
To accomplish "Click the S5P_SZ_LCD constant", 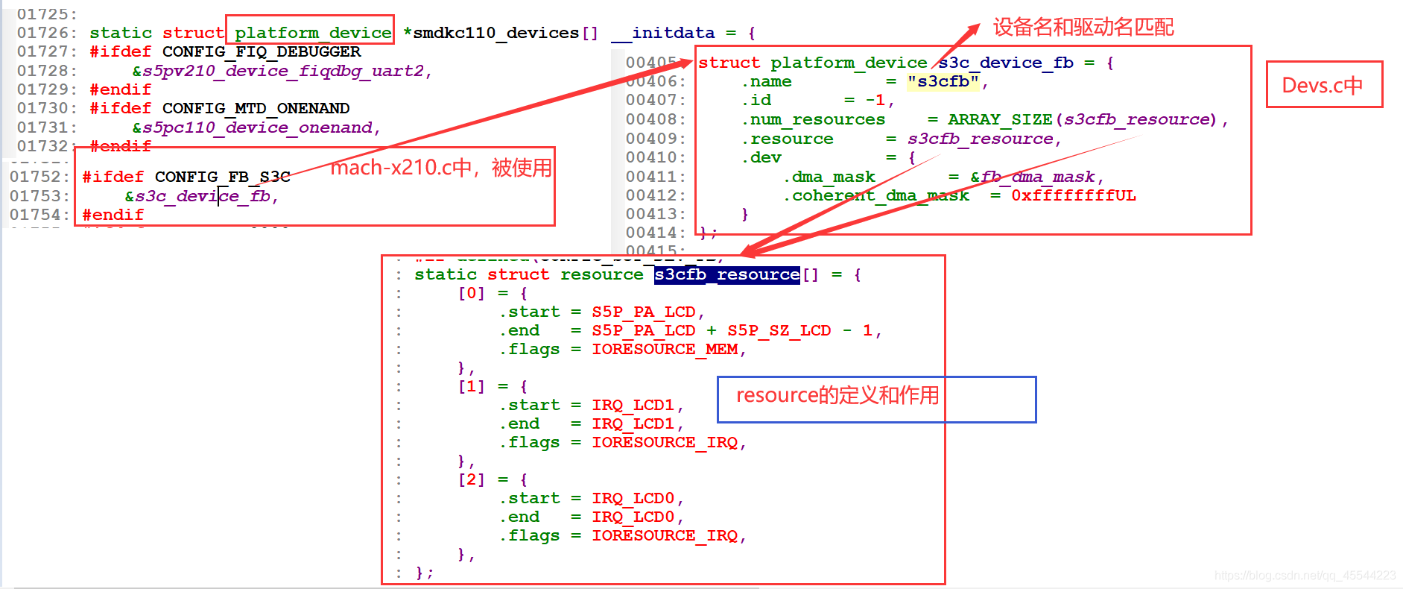I will pos(779,330).
